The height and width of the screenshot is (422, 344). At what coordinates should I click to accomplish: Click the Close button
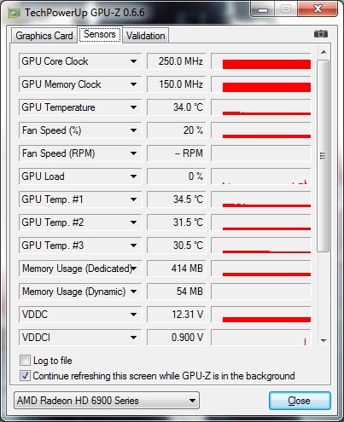tap(300, 401)
